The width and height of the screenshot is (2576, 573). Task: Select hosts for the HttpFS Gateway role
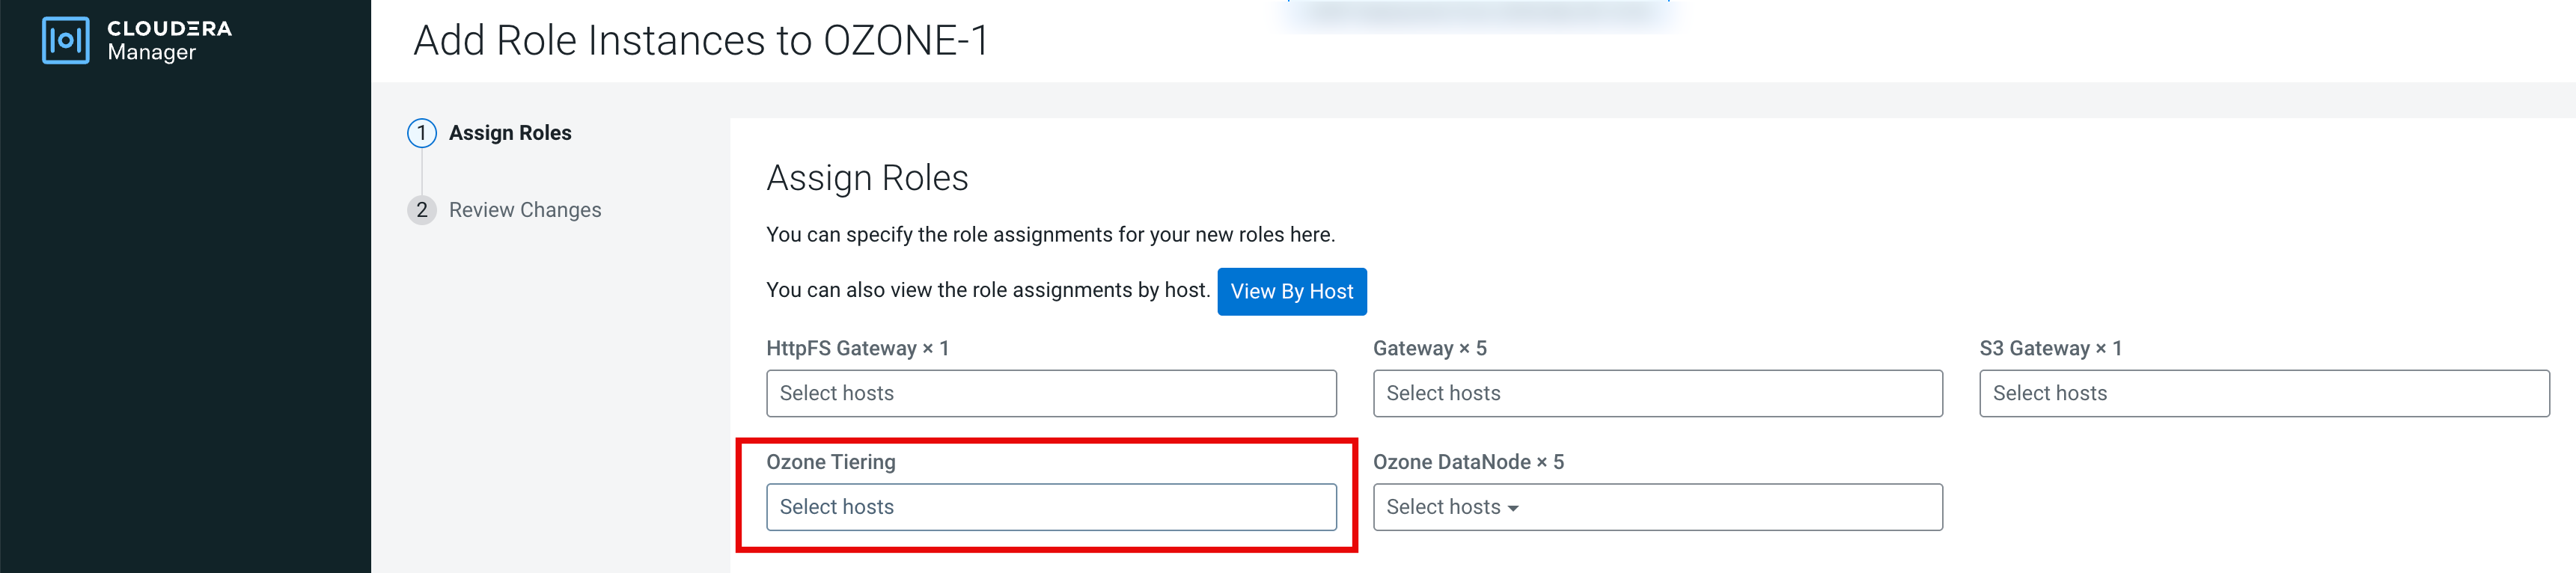(x=1050, y=393)
